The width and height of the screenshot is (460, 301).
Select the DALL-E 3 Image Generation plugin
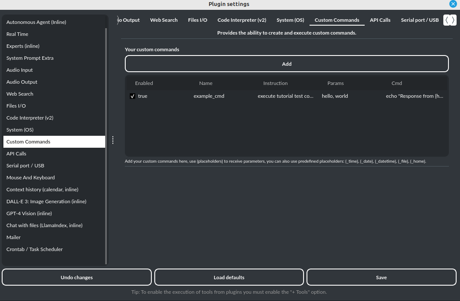(x=46, y=201)
